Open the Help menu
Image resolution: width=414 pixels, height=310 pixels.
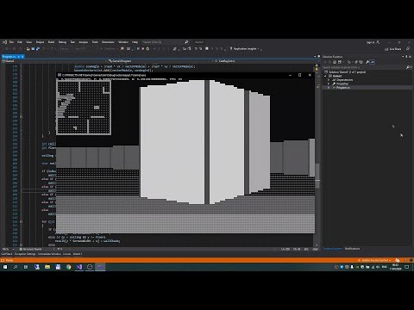[135, 42]
